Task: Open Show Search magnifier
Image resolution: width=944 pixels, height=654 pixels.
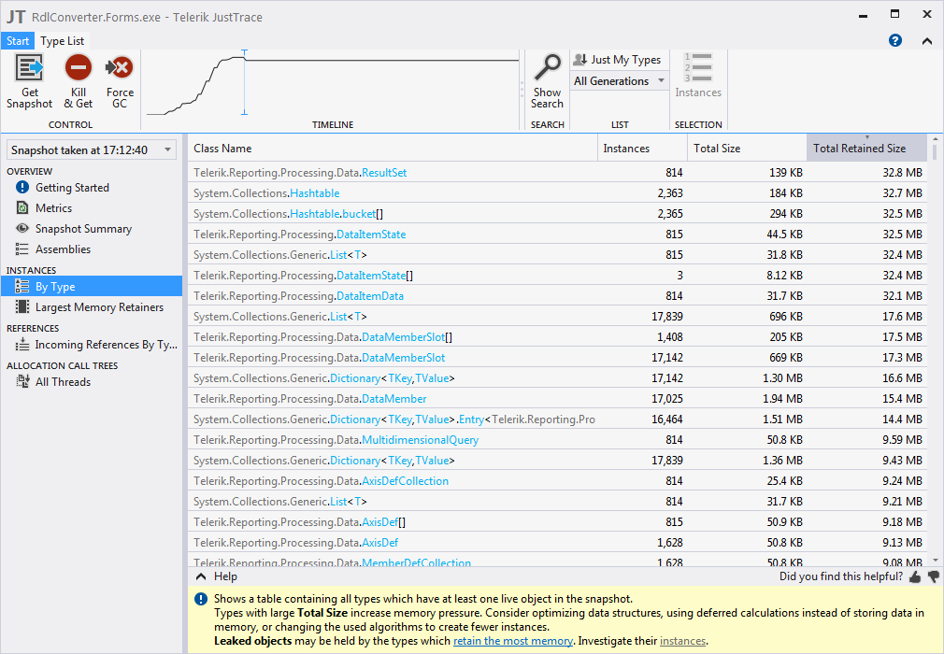Action: [547, 67]
